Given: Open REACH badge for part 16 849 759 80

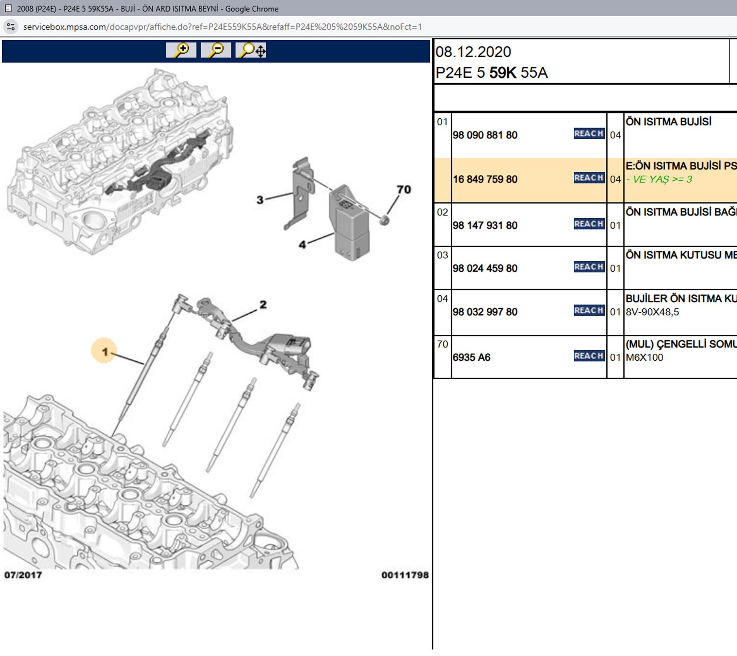Looking at the screenshot, I should click(x=589, y=178).
